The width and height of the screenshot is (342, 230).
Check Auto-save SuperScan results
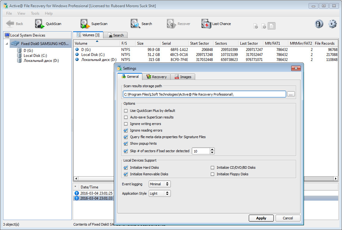[126, 117]
